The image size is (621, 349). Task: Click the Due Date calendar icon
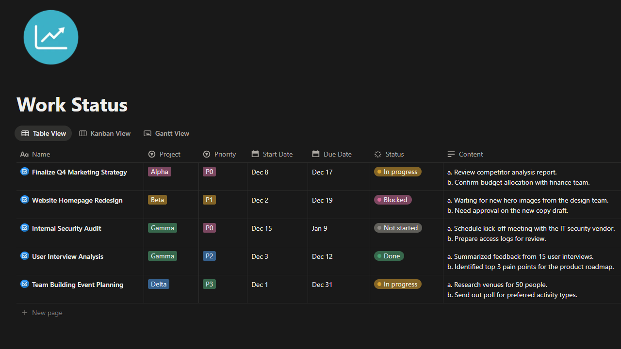pyautogui.click(x=316, y=154)
